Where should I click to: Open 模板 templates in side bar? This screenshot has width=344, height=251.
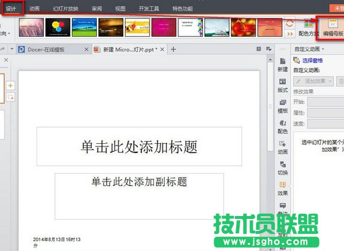click(x=283, y=107)
